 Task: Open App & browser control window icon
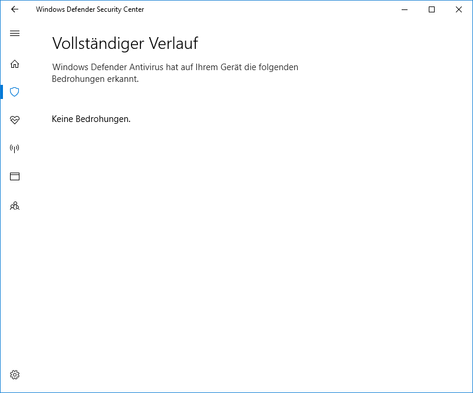15,176
